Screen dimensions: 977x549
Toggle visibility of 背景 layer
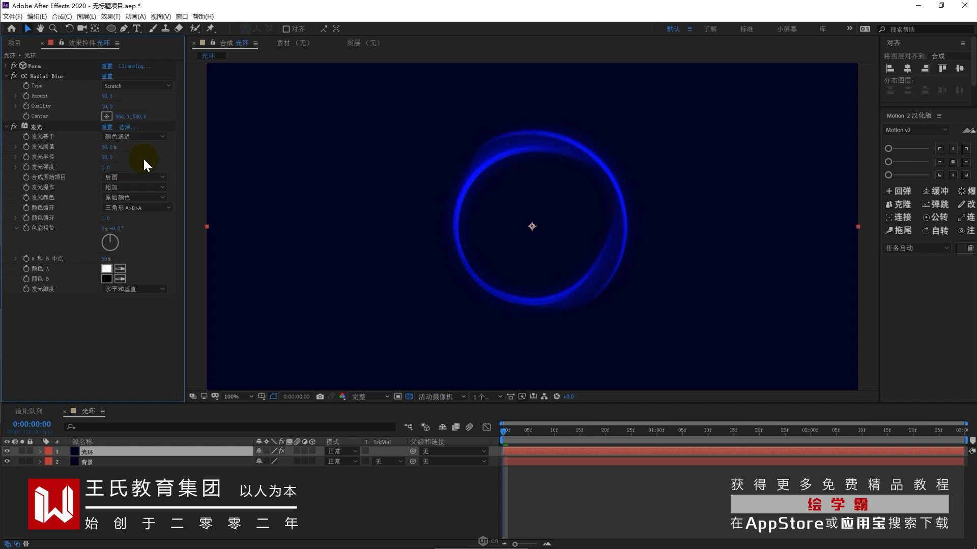pos(7,461)
